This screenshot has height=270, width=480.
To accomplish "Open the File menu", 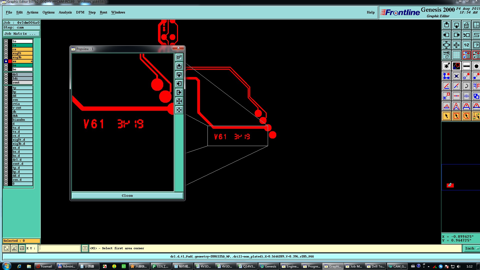I will pyautogui.click(x=9, y=12).
